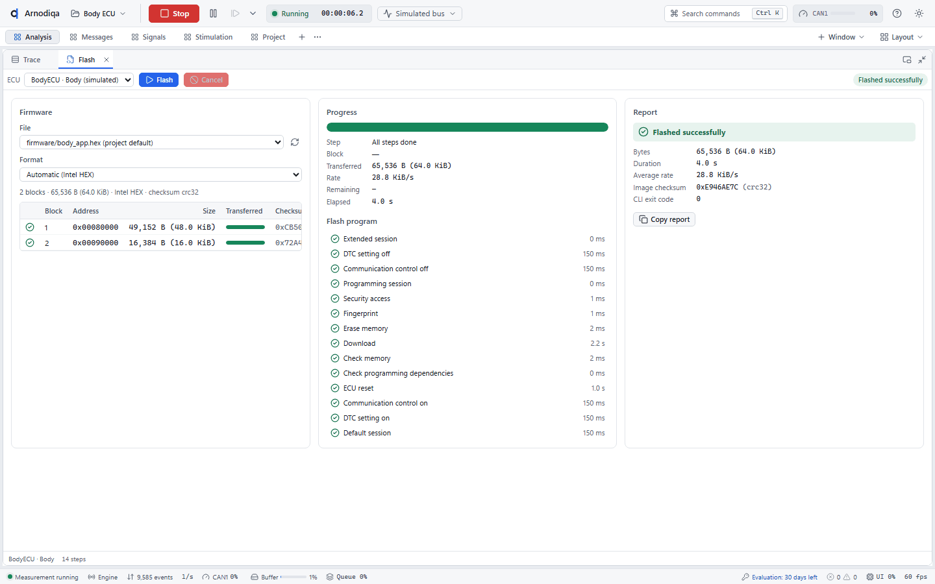Close the Flash tab
The image size is (935, 584).
(106, 60)
